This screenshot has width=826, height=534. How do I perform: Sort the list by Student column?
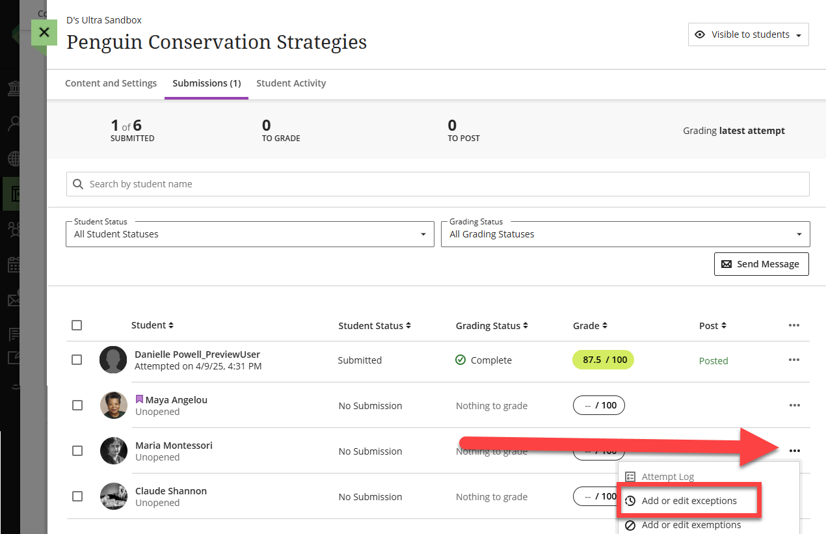(x=152, y=325)
